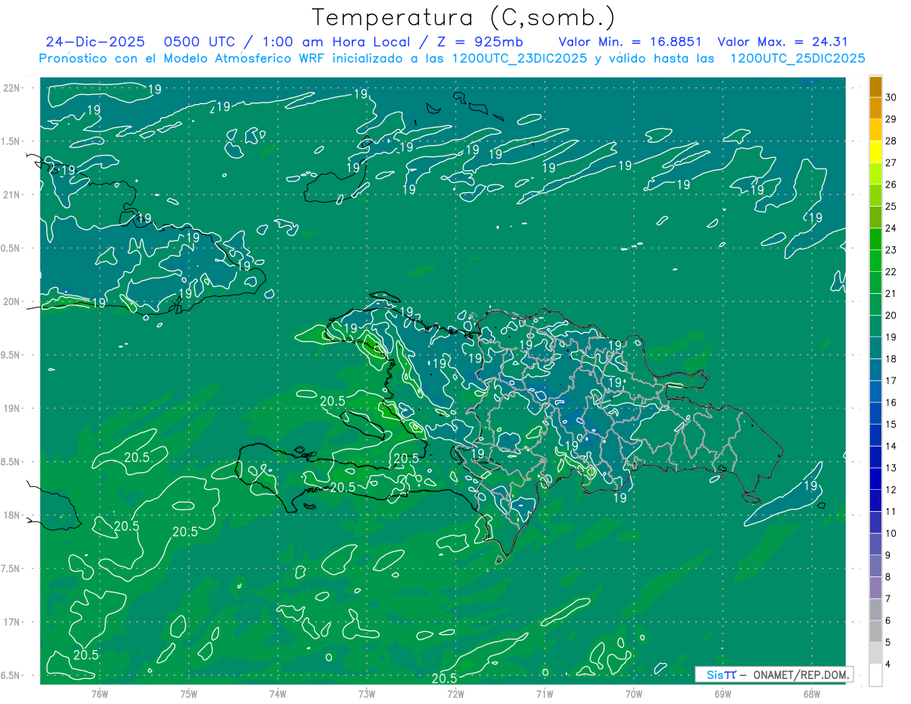
Task: Click legend value 24 on the color scale
Action: point(891,228)
